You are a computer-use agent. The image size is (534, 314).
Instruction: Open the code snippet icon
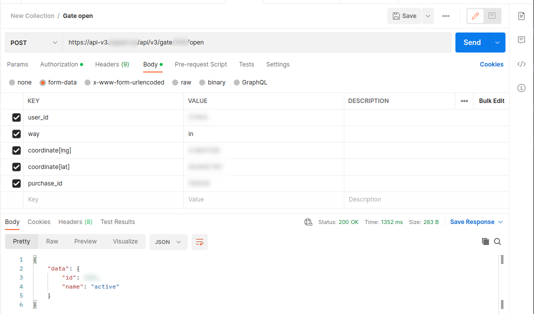click(x=521, y=64)
